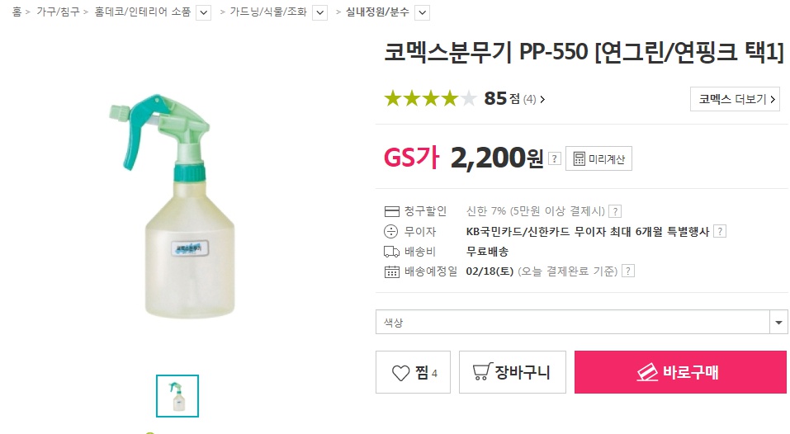
Task: Click the shopping cart icon in 장바구니
Action: (480, 372)
